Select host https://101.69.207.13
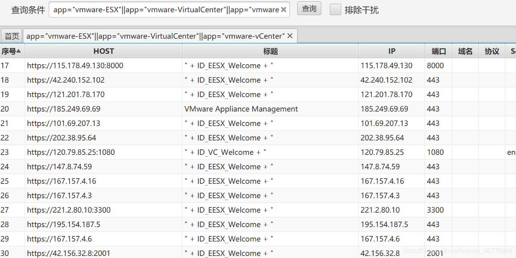The height and width of the screenshot is (258, 516). pyautogui.click(x=64, y=123)
